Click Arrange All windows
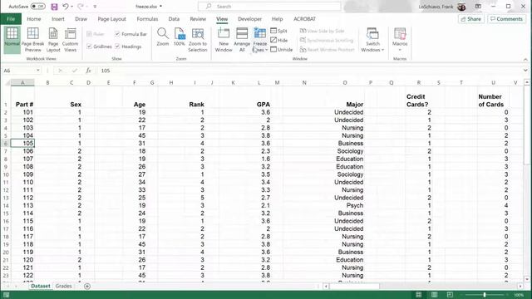The height and width of the screenshot is (299, 532). click(242, 40)
